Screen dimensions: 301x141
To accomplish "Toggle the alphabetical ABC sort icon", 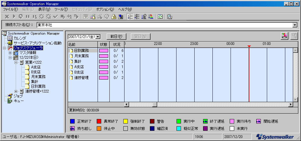I will coord(137,17).
